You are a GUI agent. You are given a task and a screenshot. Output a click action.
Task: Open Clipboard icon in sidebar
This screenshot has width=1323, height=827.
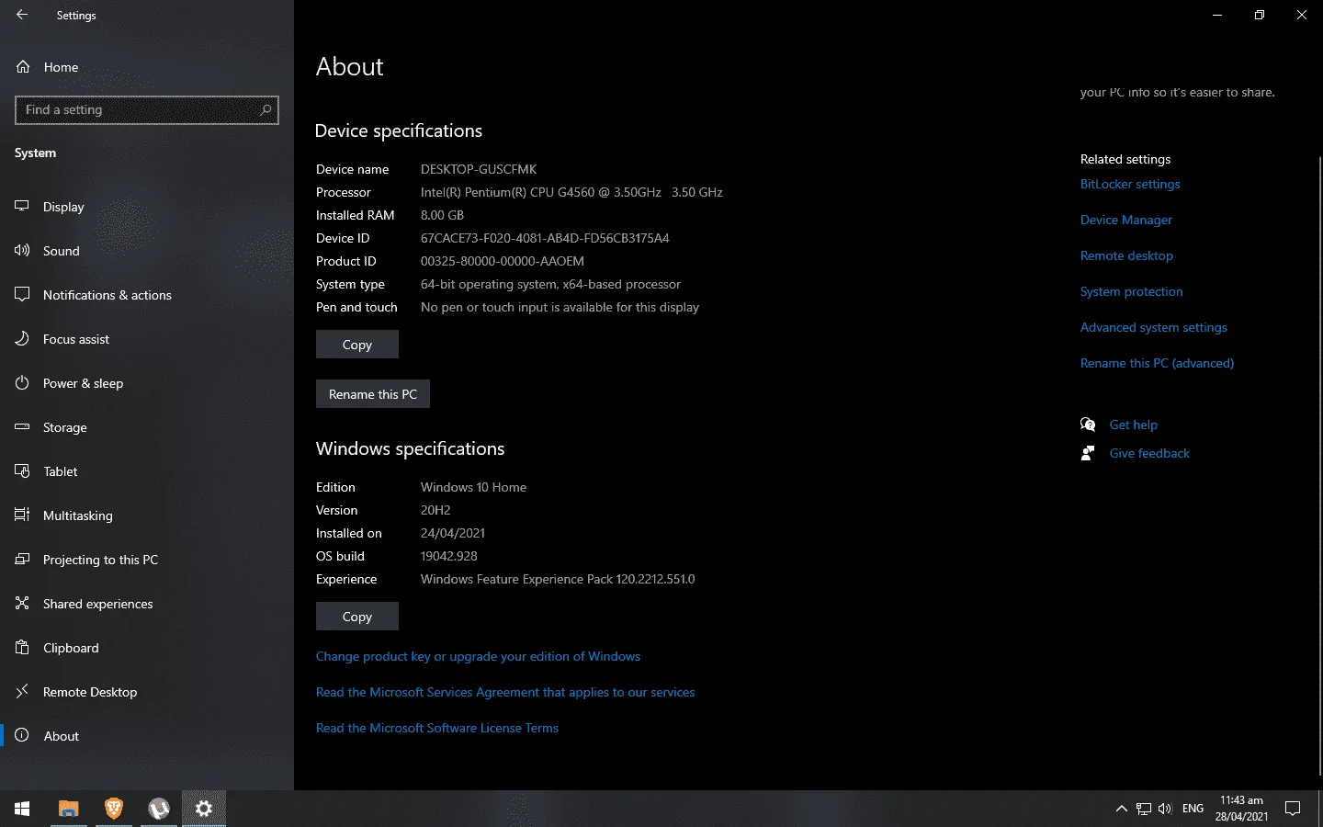pyautogui.click(x=22, y=648)
